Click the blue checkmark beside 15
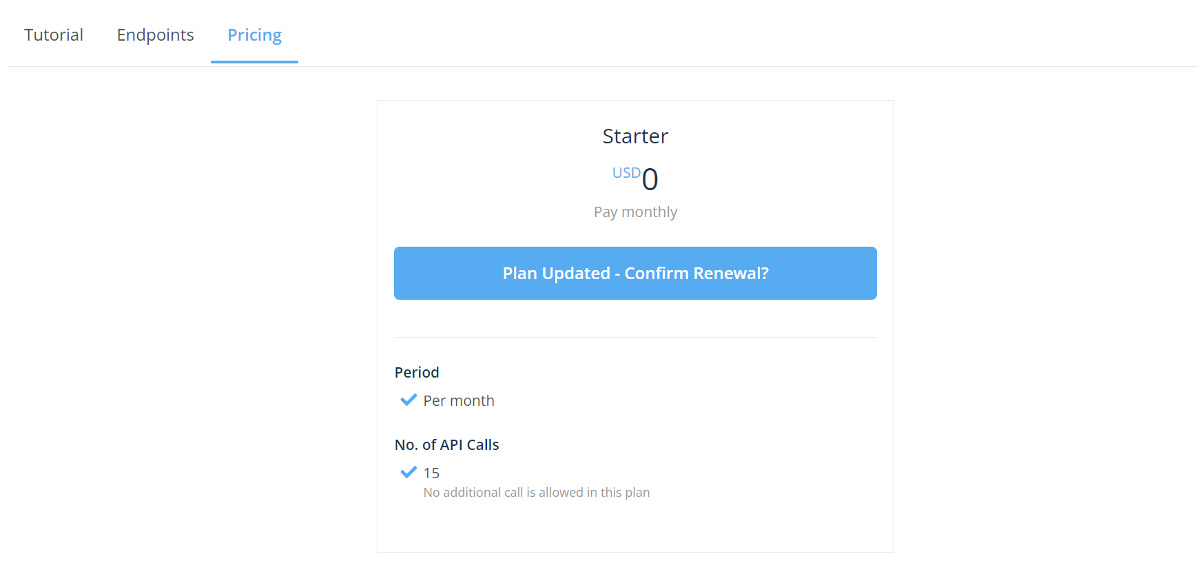This screenshot has width=1198, height=563. coord(409,472)
